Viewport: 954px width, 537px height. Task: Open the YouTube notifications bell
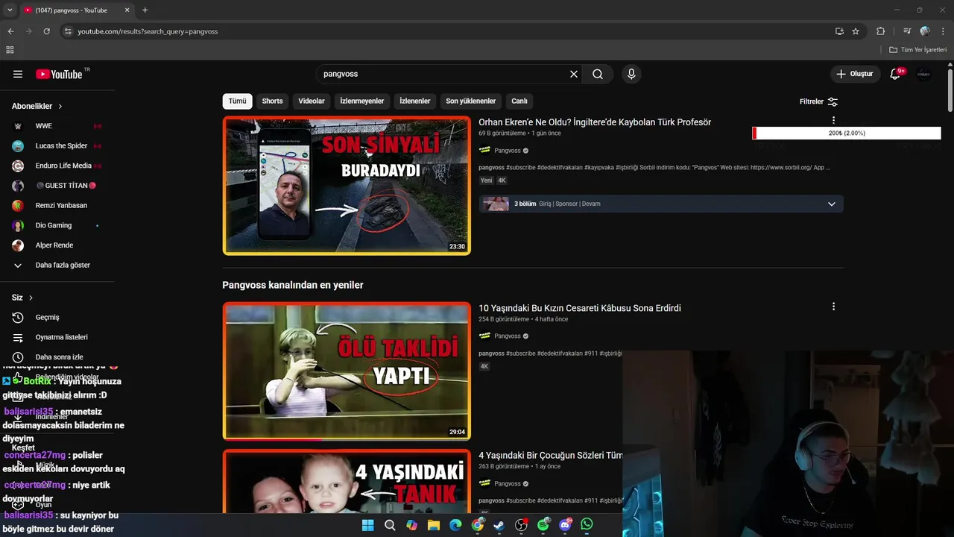[x=897, y=74]
